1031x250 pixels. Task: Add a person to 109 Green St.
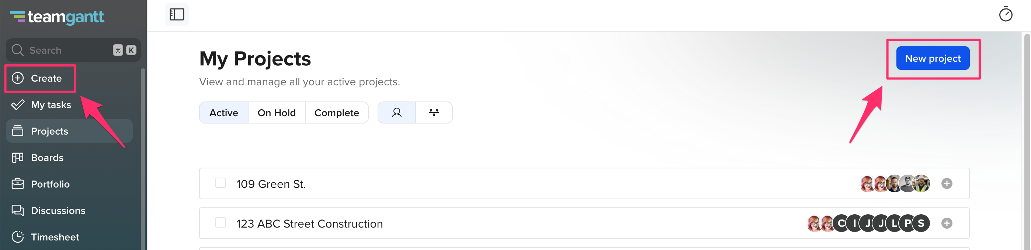click(x=947, y=183)
